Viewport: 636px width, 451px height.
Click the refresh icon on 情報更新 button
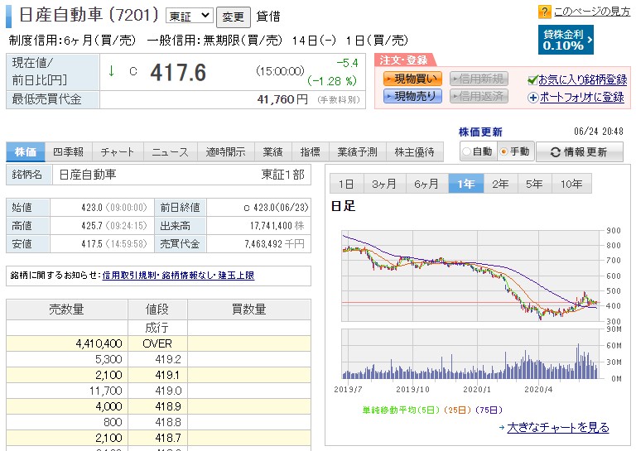click(x=556, y=152)
